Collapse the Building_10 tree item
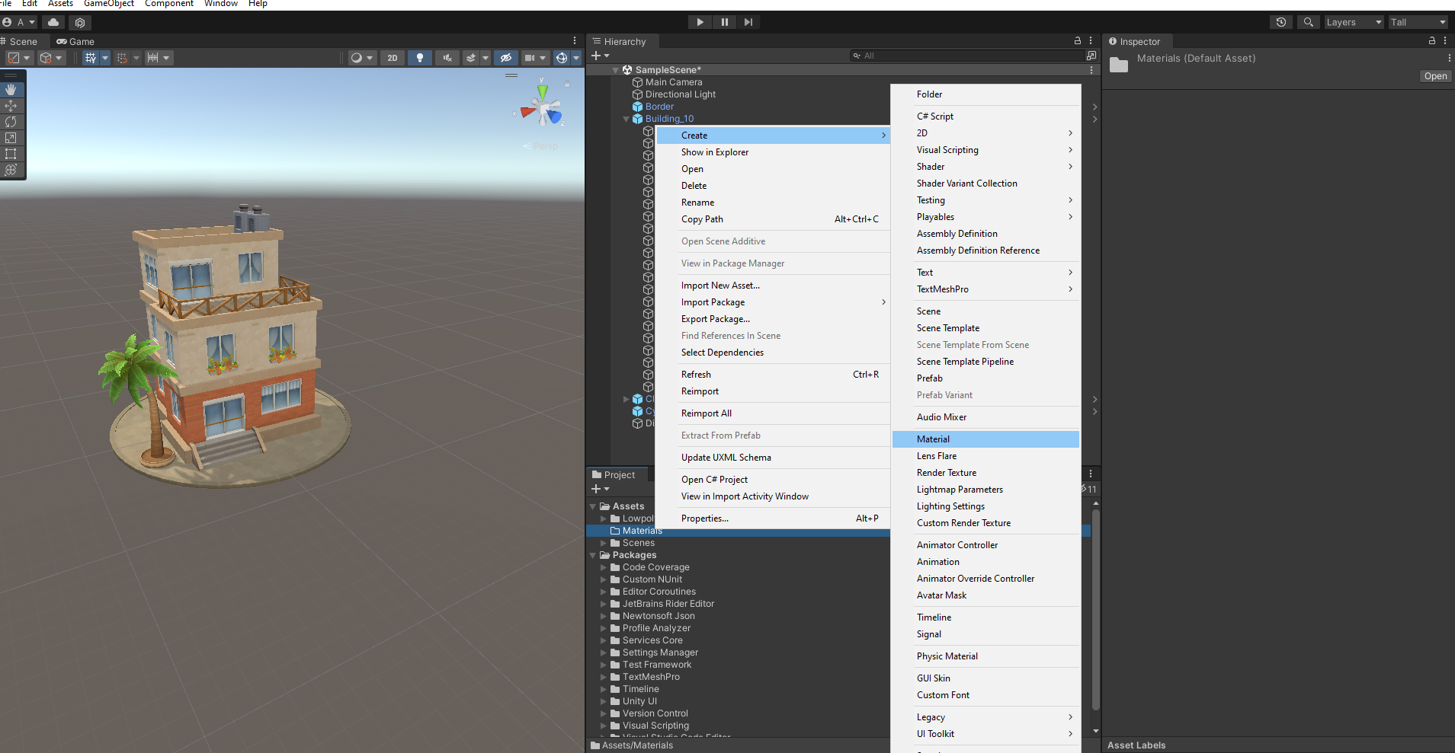The height and width of the screenshot is (753, 1455). click(x=627, y=119)
